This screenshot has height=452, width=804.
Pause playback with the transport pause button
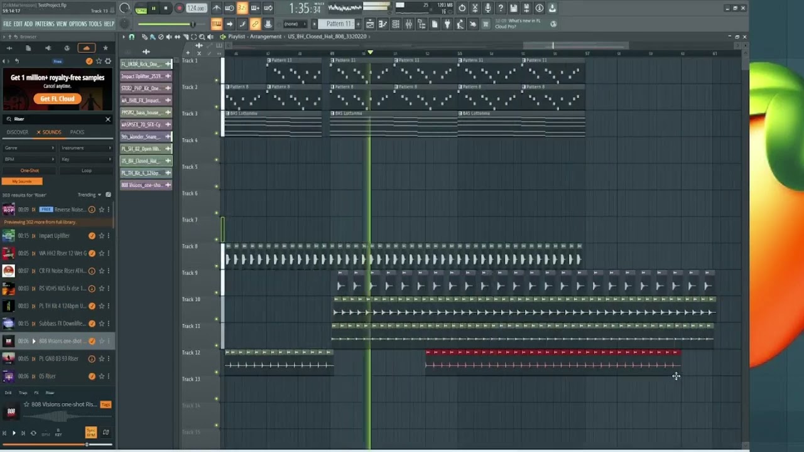tap(153, 8)
